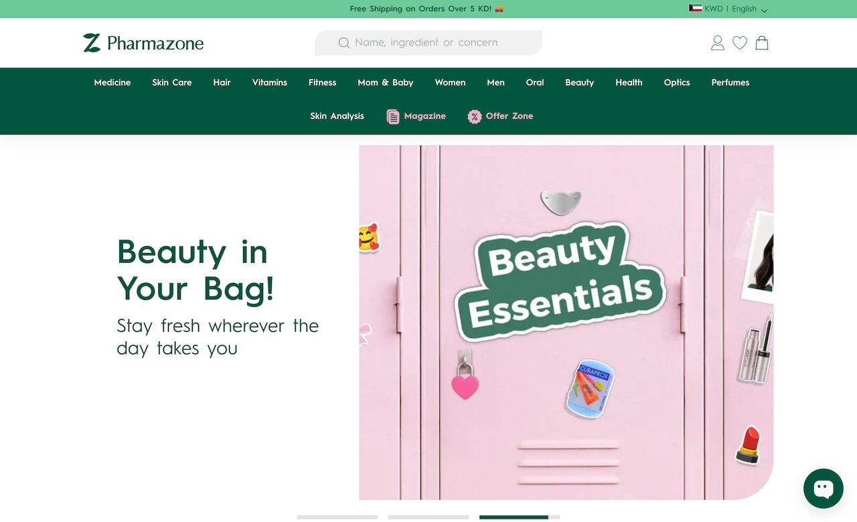Open the Vitamins category menu

270,82
